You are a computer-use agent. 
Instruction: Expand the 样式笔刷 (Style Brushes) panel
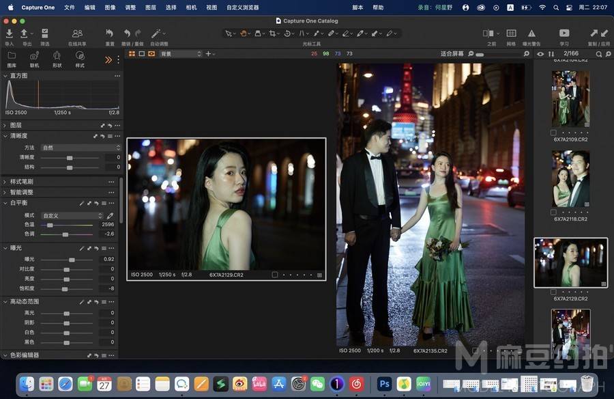click(x=5, y=182)
